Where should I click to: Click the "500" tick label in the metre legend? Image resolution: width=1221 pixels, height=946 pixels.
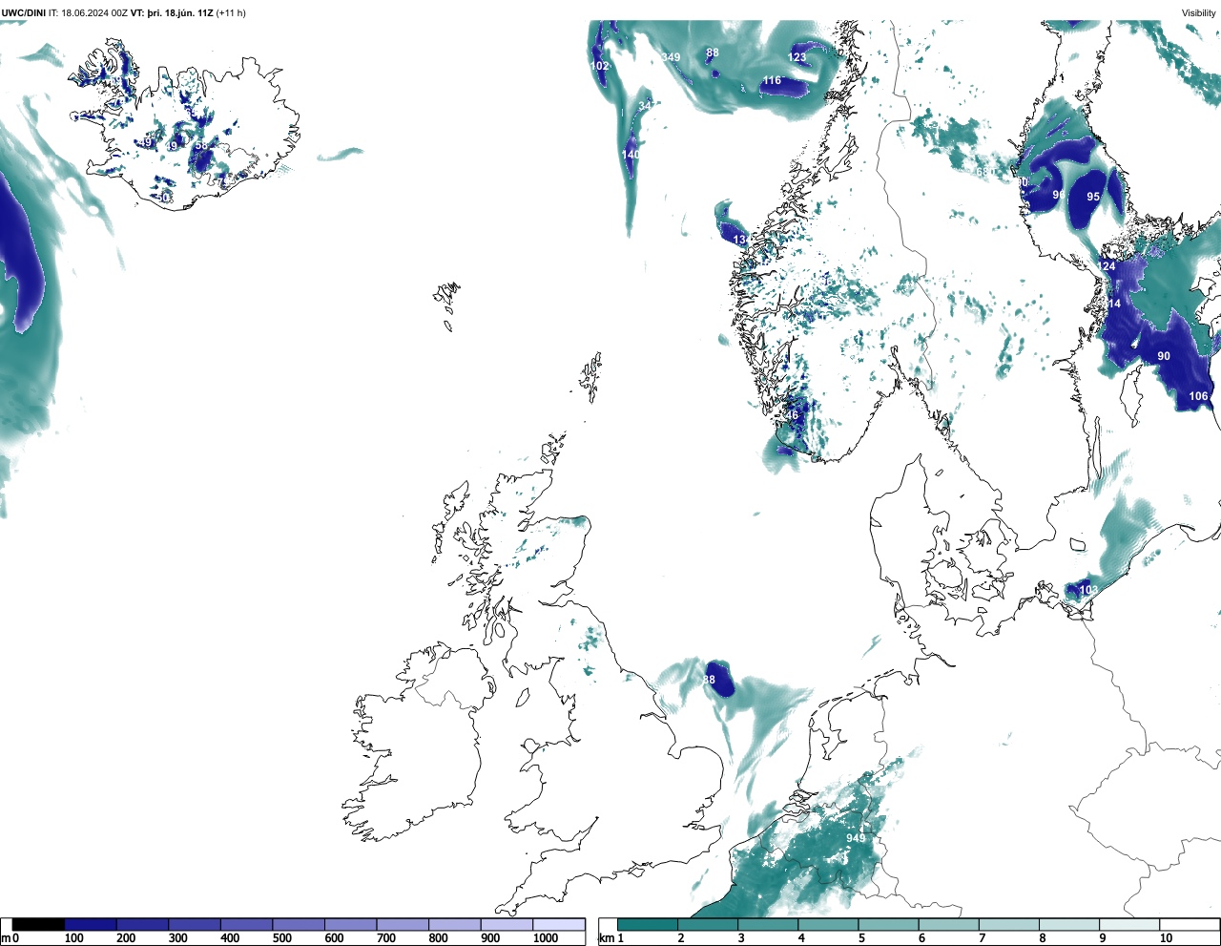point(281,938)
